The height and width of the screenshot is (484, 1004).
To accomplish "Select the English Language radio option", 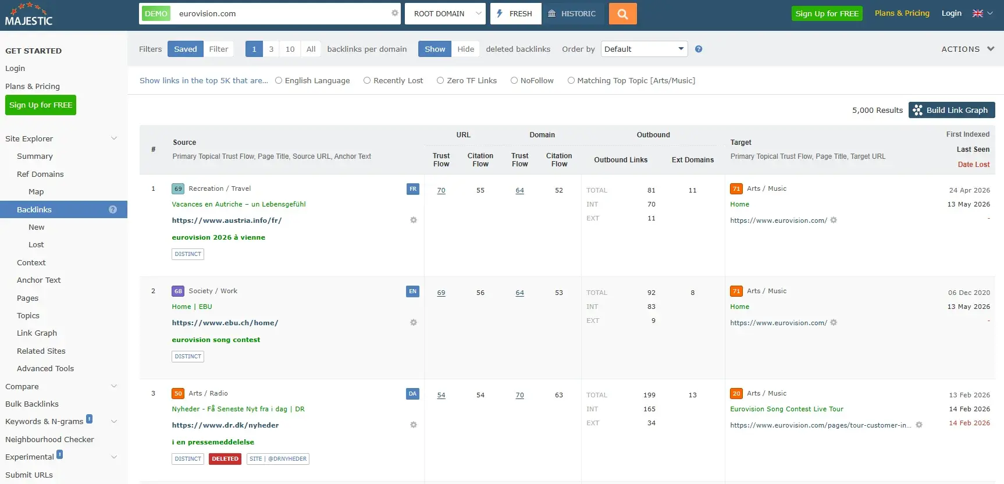I will 279,81.
